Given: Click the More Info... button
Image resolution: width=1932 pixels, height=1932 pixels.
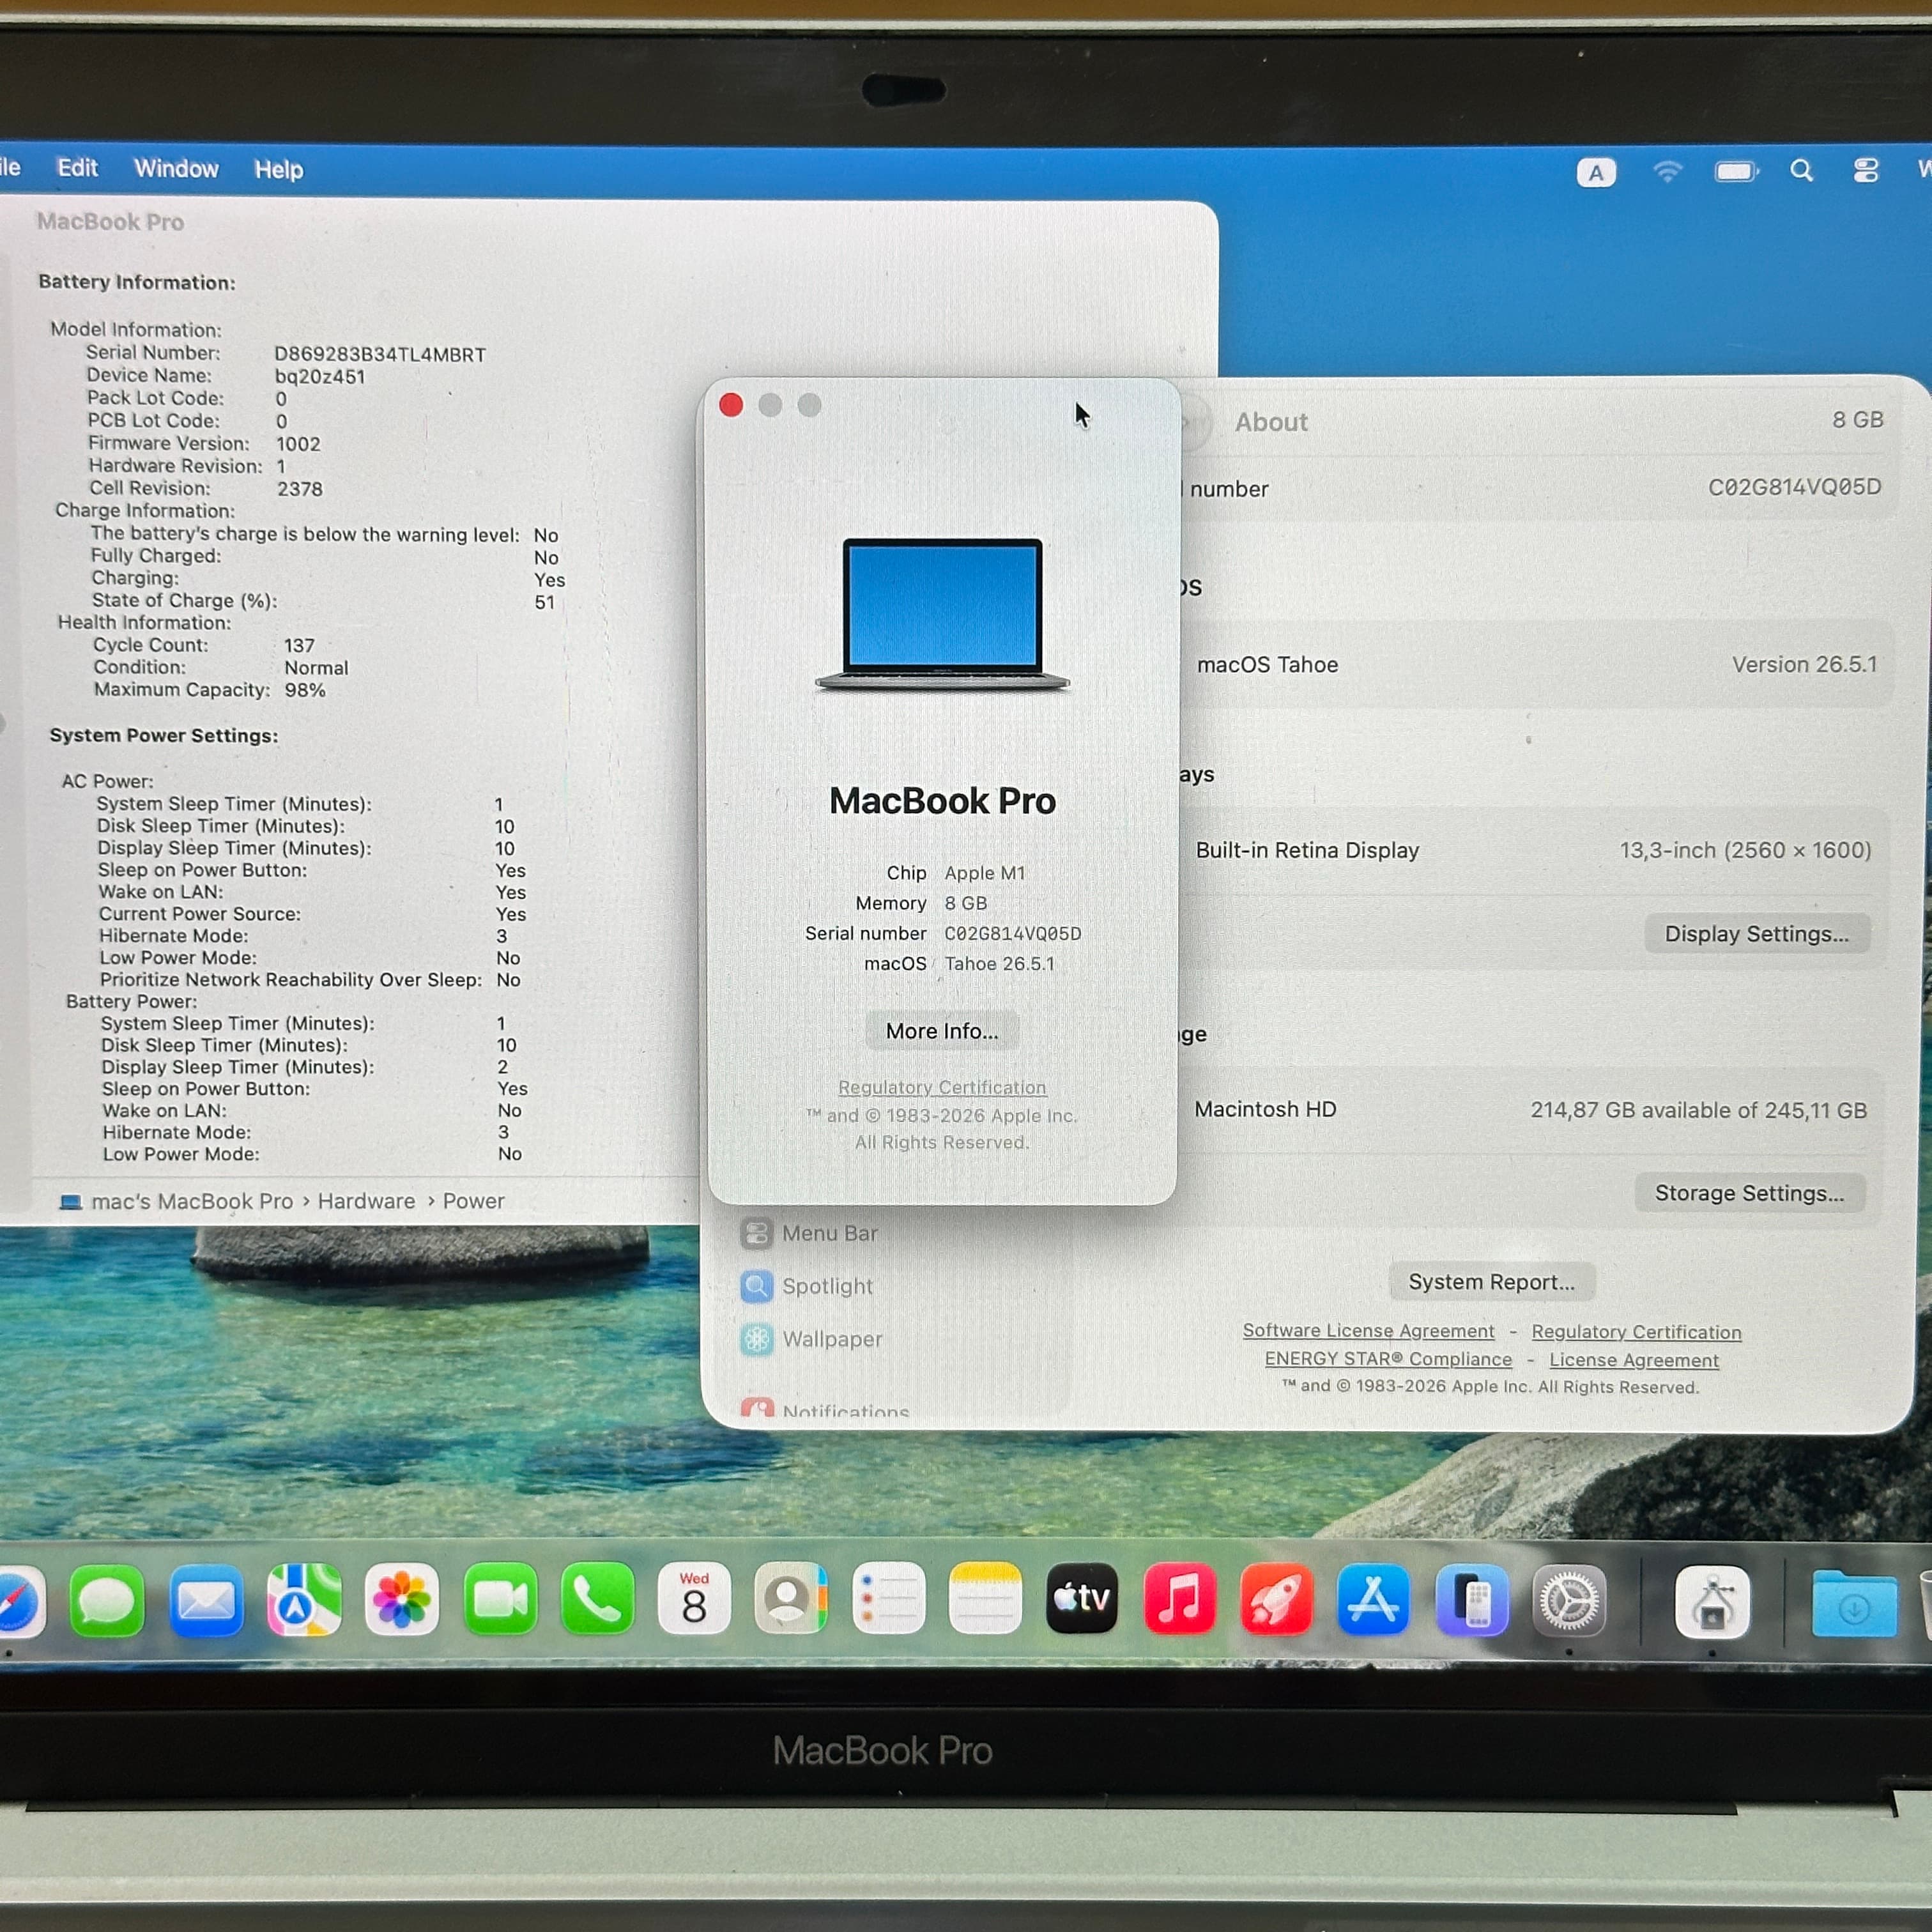Looking at the screenshot, I should [x=942, y=1031].
